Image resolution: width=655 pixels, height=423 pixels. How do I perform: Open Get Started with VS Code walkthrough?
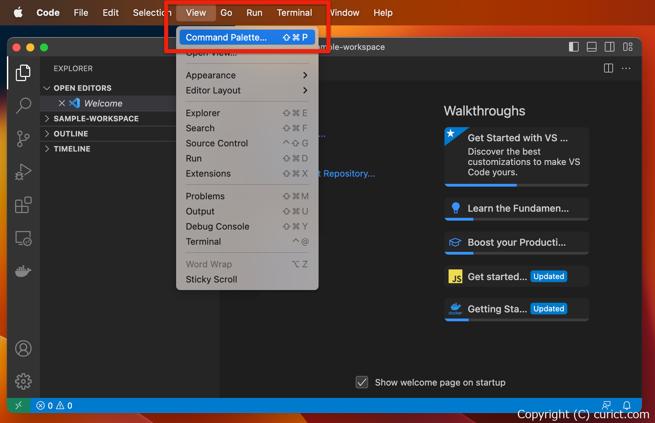coord(517,157)
